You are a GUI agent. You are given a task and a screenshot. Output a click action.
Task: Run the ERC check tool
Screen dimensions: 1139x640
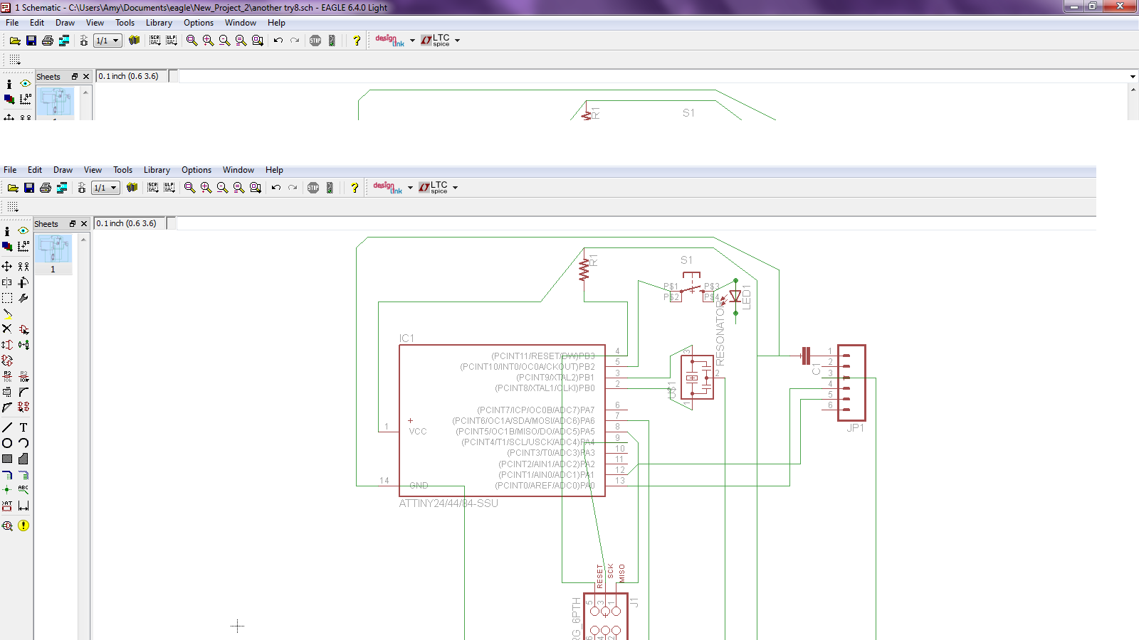tap(7, 526)
